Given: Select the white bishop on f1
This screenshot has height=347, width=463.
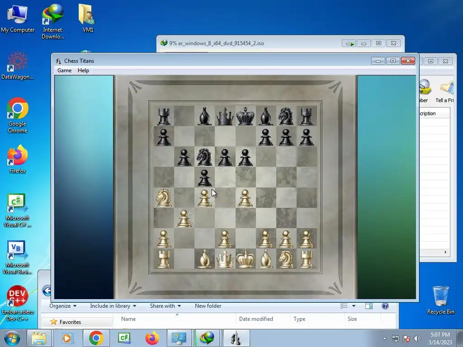Looking at the screenshot, I should coord(265,259).
